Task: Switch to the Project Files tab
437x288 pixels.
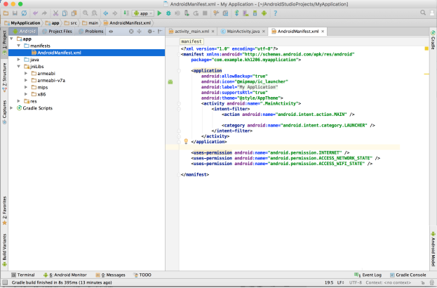Action: [59, 32]
